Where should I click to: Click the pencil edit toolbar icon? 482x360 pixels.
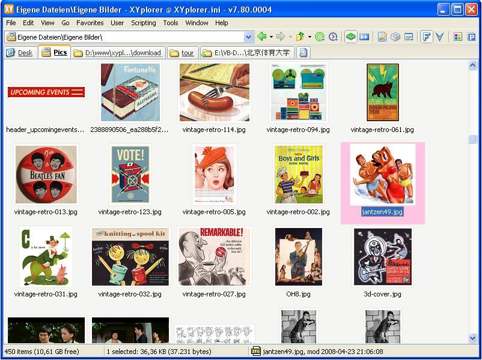click(382, 37)
